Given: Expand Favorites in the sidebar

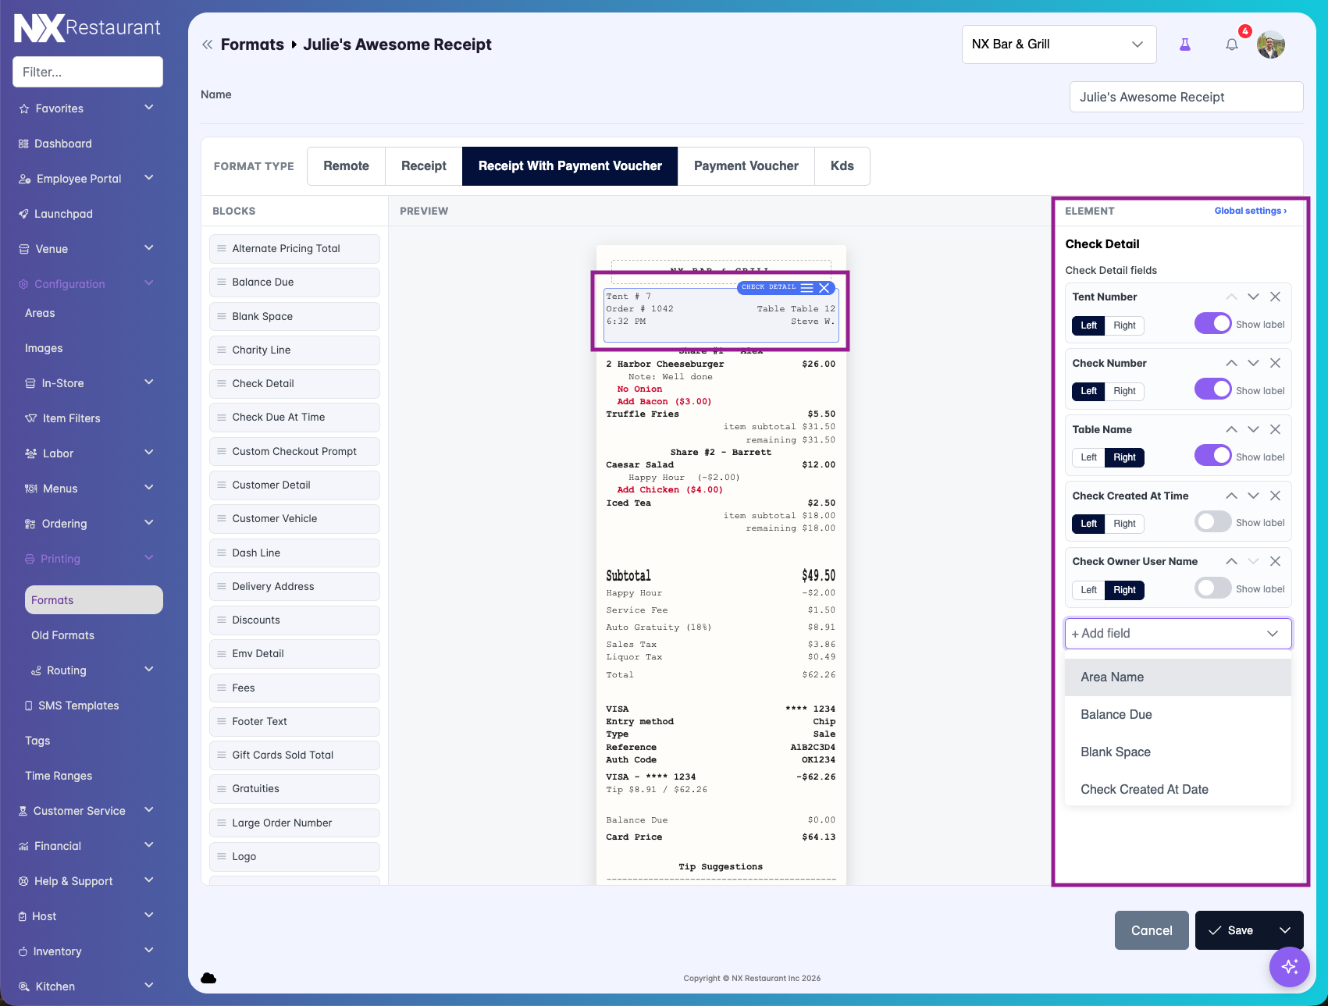Looking at the screenshot, I should click(148, 108).
